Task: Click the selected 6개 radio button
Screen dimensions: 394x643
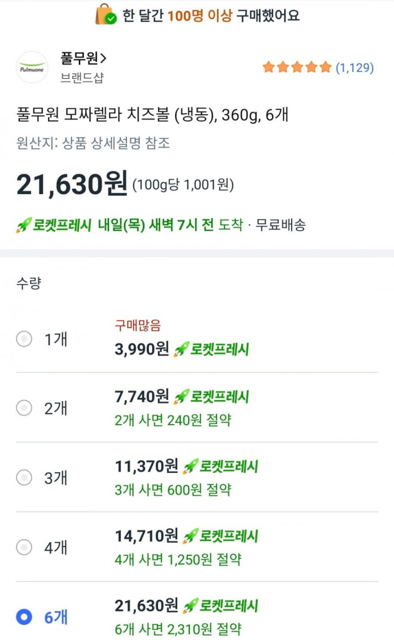Action: coord(24,617)
